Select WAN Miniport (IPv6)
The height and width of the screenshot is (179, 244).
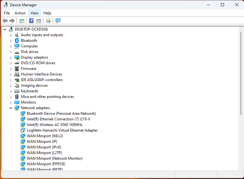click(44, 147)
